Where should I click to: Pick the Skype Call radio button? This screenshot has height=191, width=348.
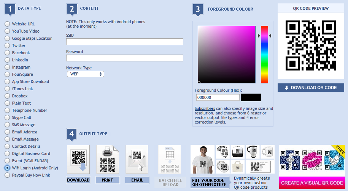tap(7, 117)
